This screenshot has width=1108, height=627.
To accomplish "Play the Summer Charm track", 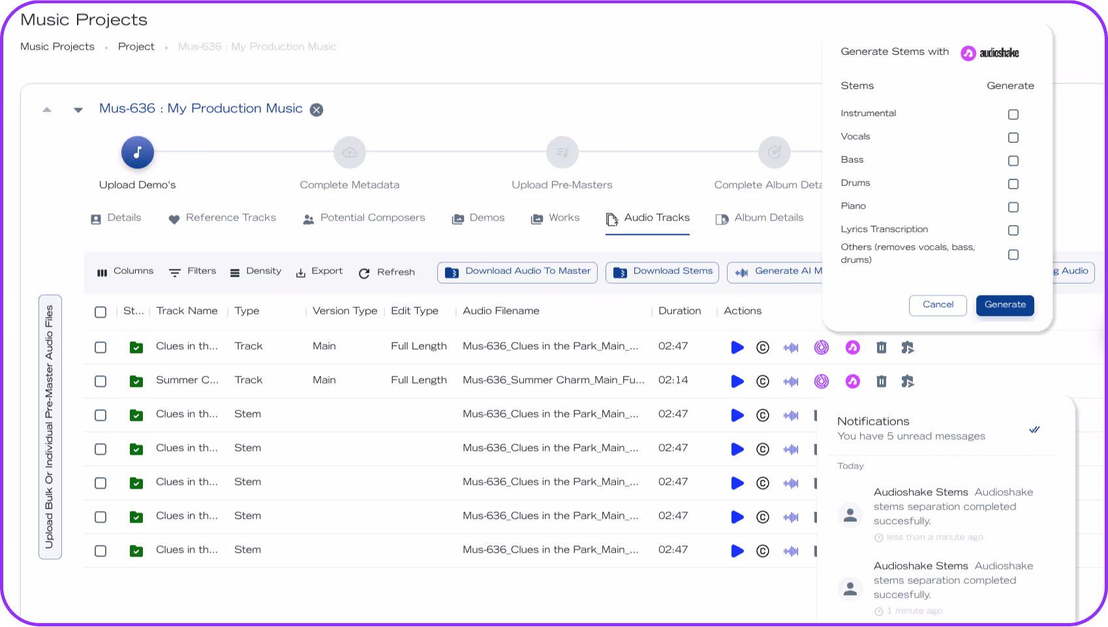I will (x=737, y=382).
